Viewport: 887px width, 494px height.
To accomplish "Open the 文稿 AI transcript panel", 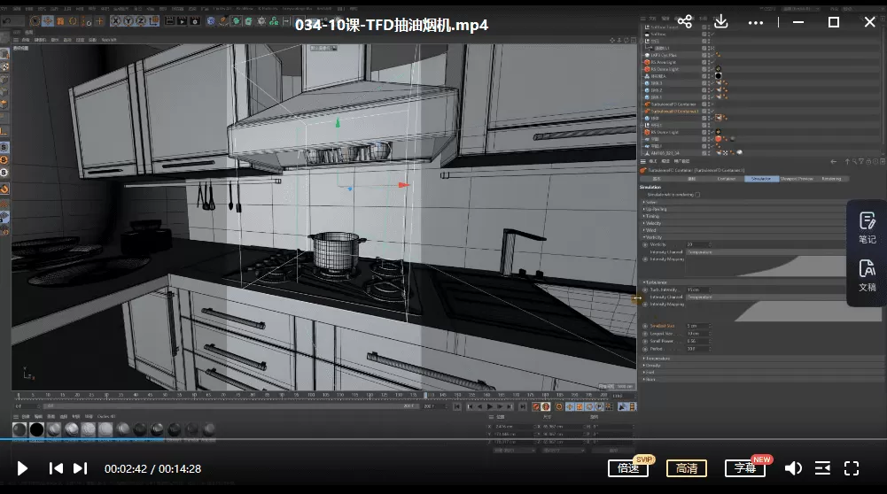I will pos(867,275).
